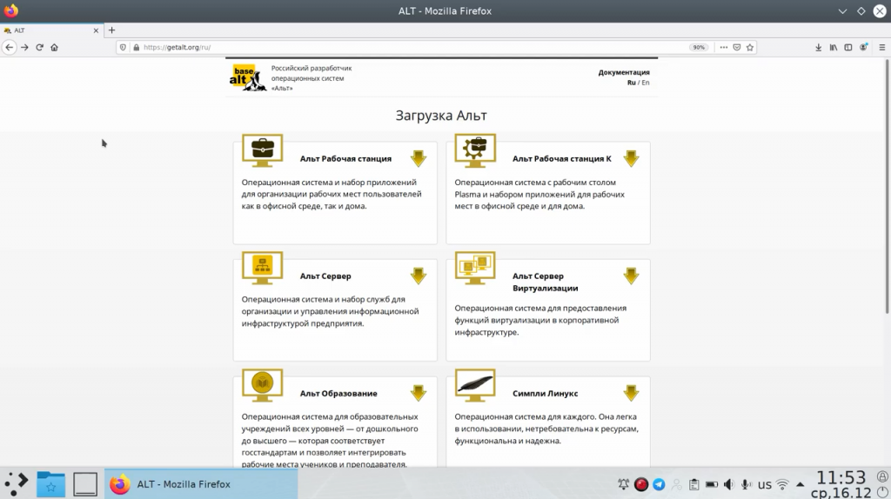Viewport: 891px width, 499px height.
Task: Activate ALT - Mozilla Firefox taskbar entry
Action: (x=201, y=484)
